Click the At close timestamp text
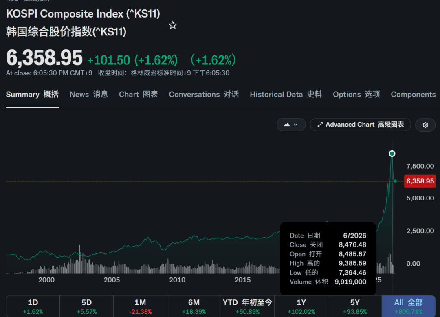The width and height of the screenshot is (440, 317). 49,73
